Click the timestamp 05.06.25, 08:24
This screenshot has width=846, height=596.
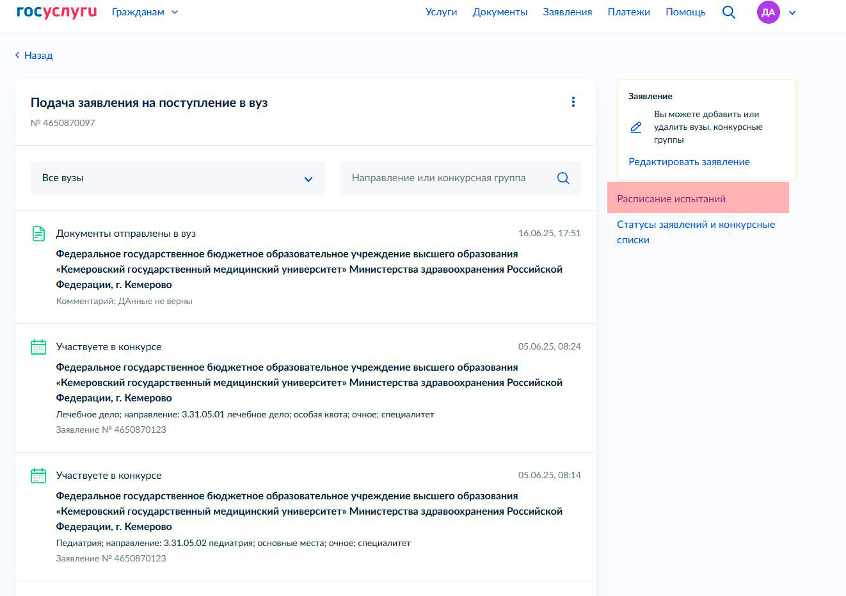550,346
